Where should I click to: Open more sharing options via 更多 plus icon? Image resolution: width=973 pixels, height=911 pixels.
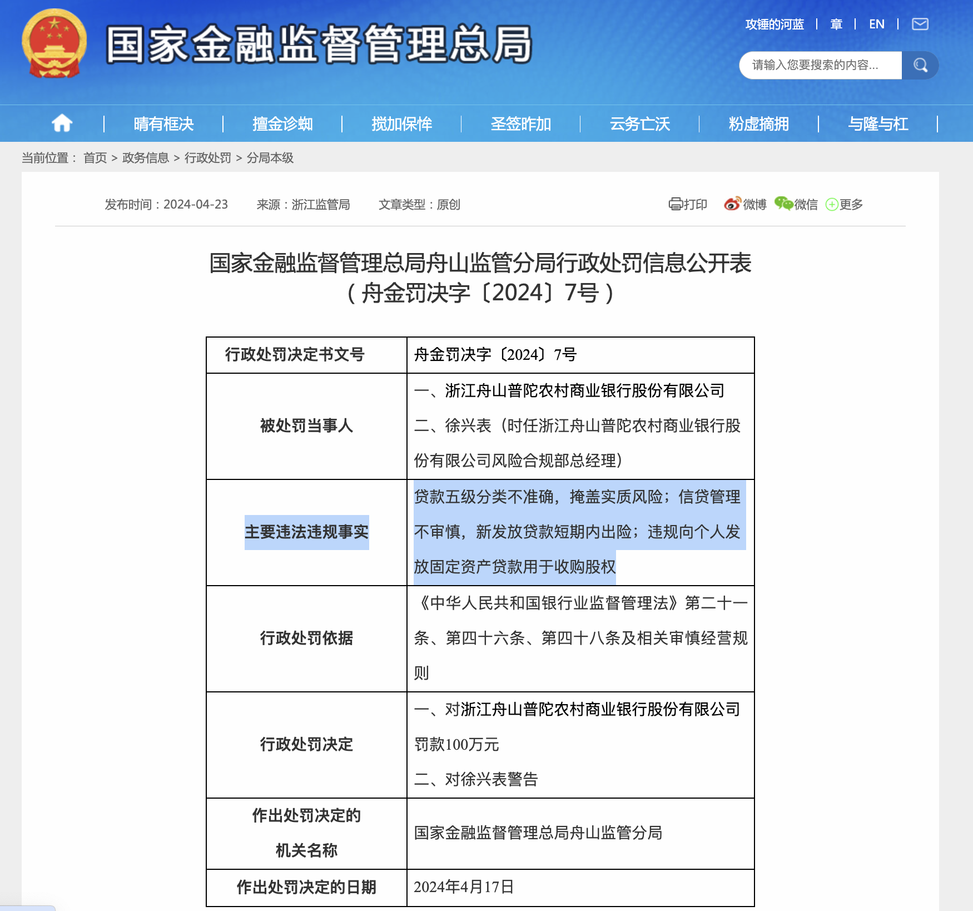click(x=832, y=205)
